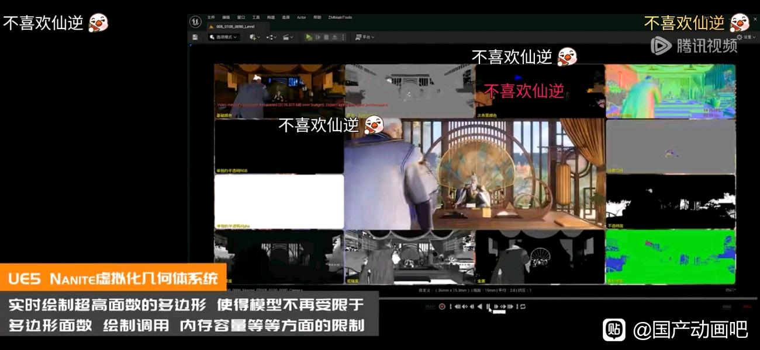Select the grey untextured interior viewport pane
The height and width of the screenshot is (350, 760).
(410, 91)
